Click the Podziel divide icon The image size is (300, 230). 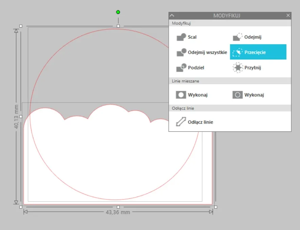point(181,68)
